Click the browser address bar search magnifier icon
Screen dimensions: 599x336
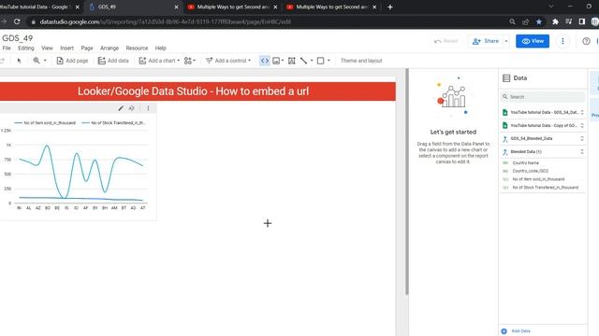(x=512, y=21)
